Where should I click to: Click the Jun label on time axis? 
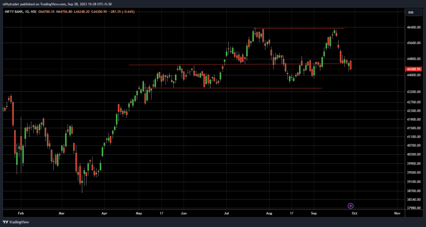(184, 213)
